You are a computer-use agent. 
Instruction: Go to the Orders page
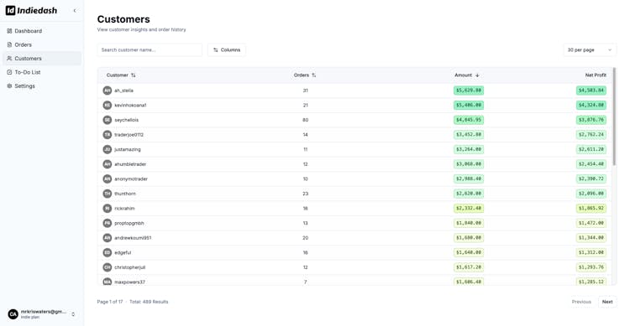42,44
